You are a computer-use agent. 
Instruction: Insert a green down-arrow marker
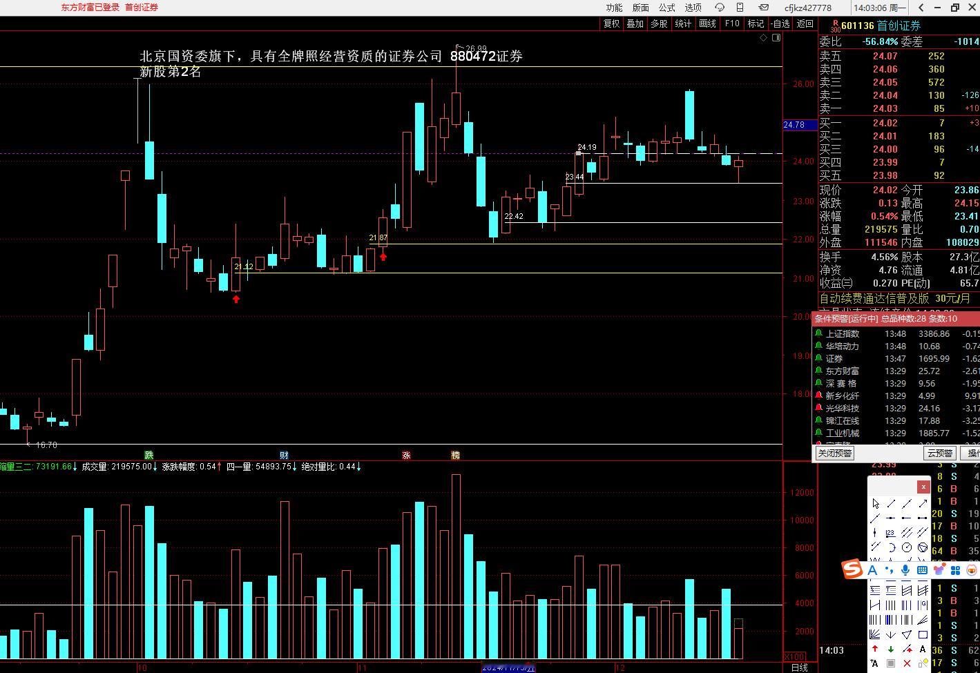pyautogui.click(x=891, y=648)
